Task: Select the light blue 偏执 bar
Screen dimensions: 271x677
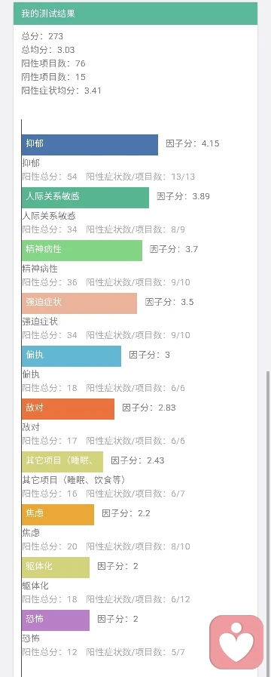Action: tap(72, 356)
